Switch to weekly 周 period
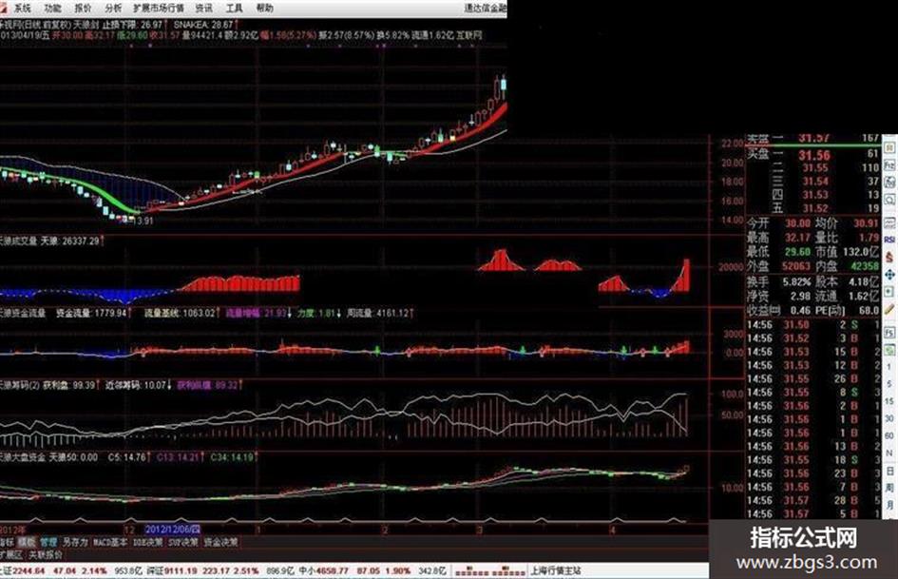This screenshot has width=898, height=579. (890, 488)
